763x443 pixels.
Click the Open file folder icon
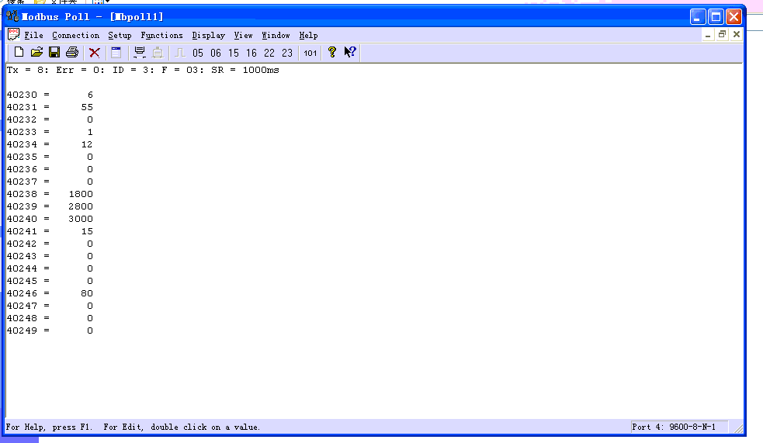(36, 53)
